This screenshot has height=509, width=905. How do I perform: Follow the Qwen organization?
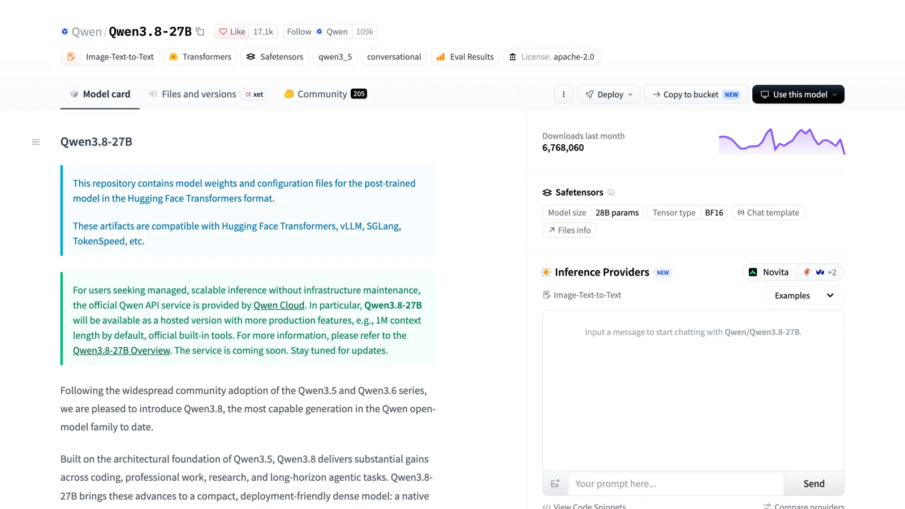coord(317,32)
